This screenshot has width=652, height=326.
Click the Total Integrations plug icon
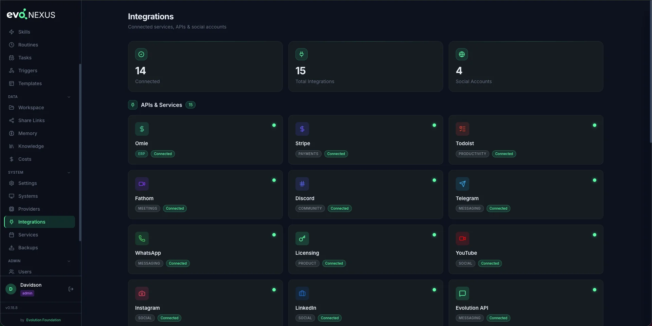coord(302,54)
